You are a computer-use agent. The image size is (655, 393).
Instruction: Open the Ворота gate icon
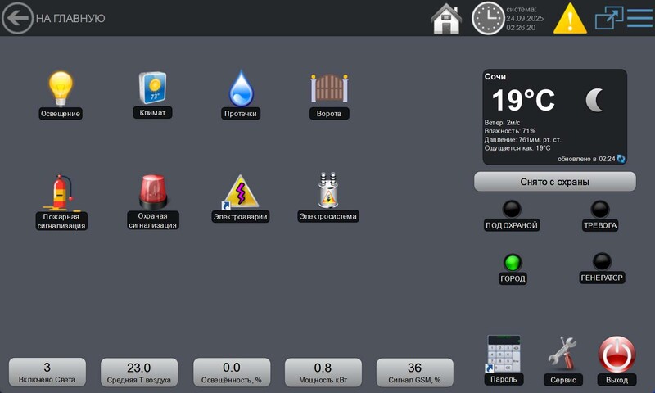[x=329, y=88]
